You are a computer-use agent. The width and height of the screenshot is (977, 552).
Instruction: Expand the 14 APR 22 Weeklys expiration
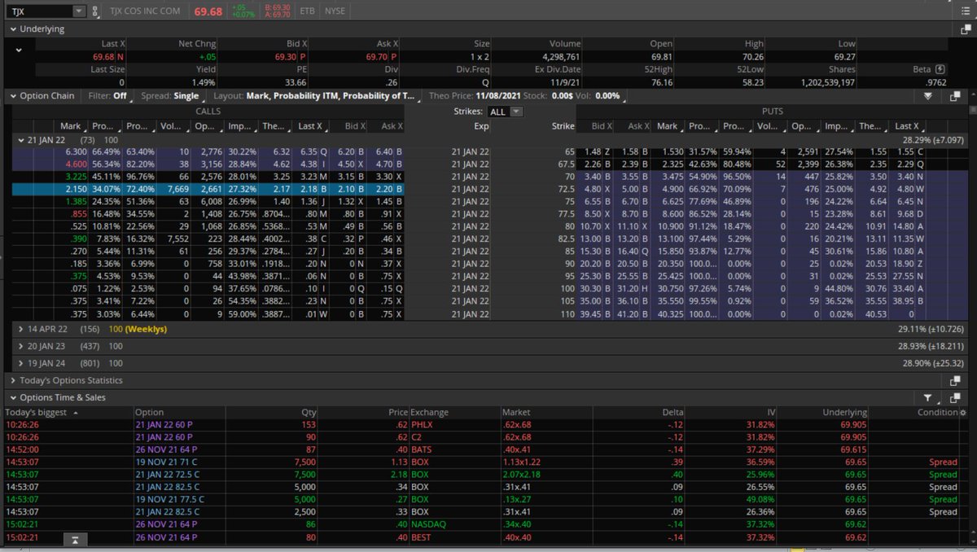tap(21, 329)
